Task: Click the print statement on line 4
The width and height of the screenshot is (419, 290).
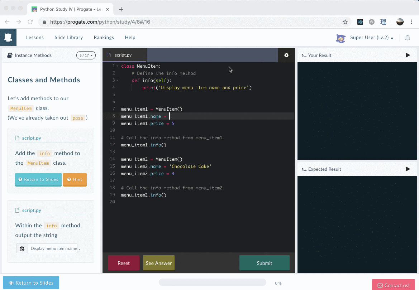Action: [x=197, y=88]
